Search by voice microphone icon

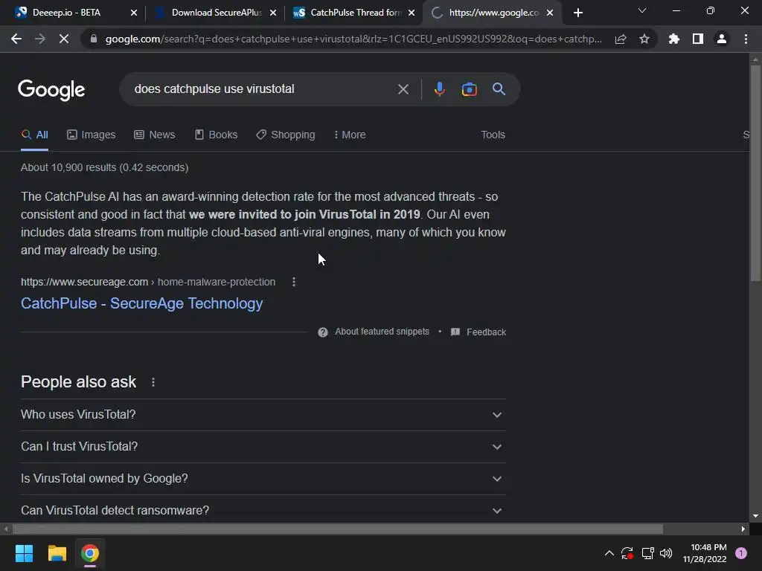(439, 89)
